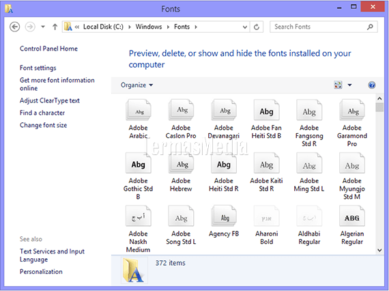
Task: Click Local Disk (C:) in address bar
Action: (103, 27)
